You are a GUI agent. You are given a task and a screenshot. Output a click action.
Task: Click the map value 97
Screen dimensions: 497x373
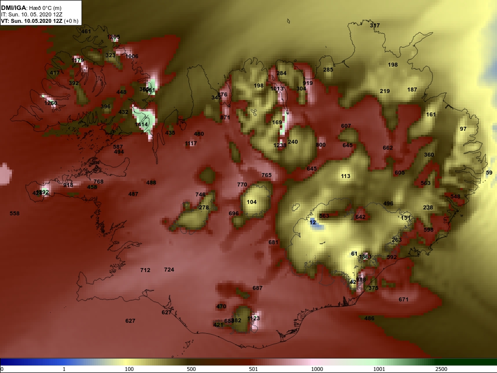[x=463, y=129]
